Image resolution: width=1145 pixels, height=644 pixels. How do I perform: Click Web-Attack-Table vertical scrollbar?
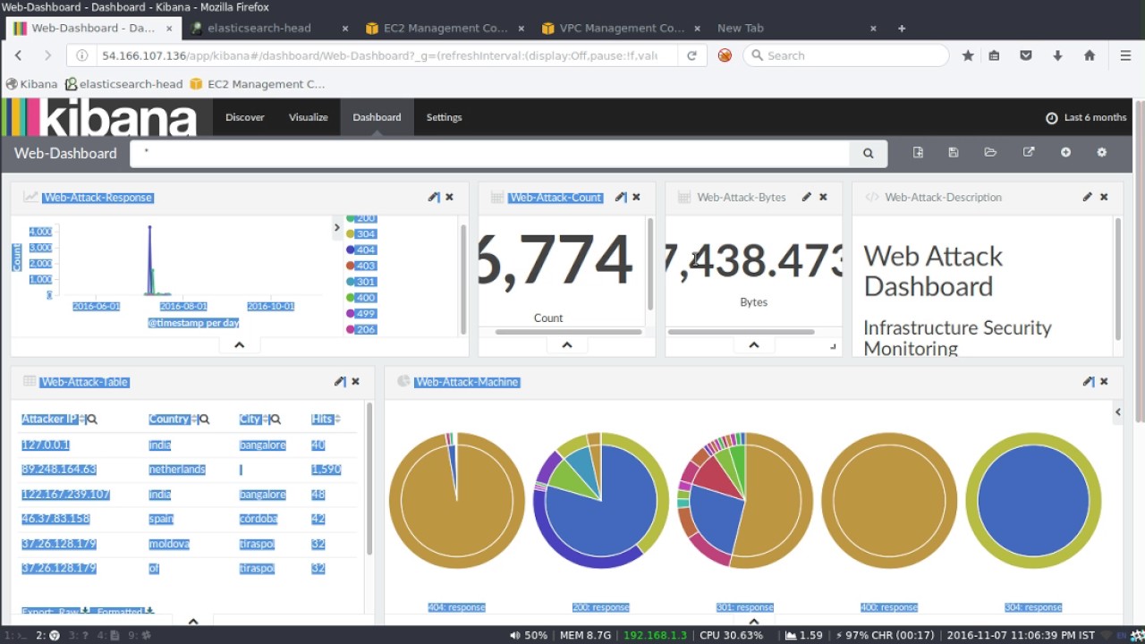click(369, 479)
